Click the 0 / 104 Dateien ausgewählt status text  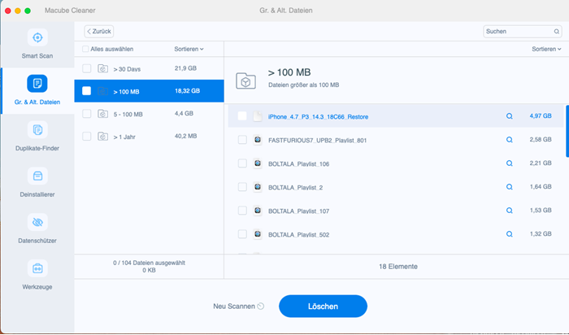pyautogui.click(x=149, y=263)
